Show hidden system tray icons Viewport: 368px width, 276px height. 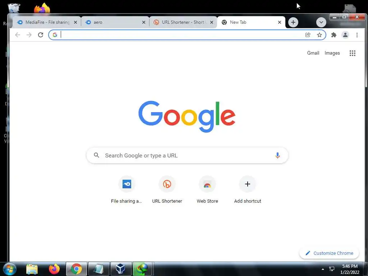coord(323,269)
